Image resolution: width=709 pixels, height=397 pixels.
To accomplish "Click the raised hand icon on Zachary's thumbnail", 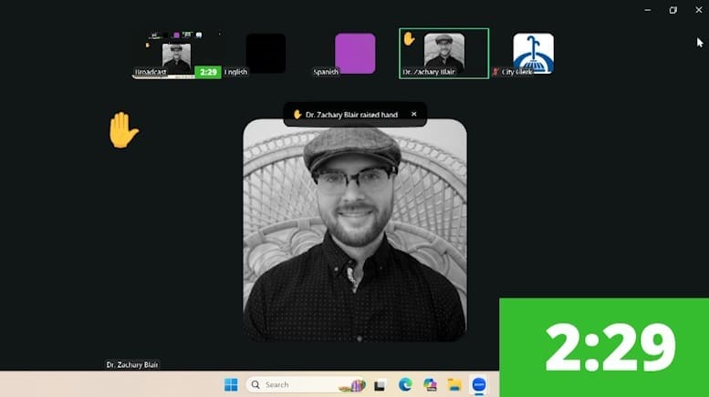I will tap(410, 38).
